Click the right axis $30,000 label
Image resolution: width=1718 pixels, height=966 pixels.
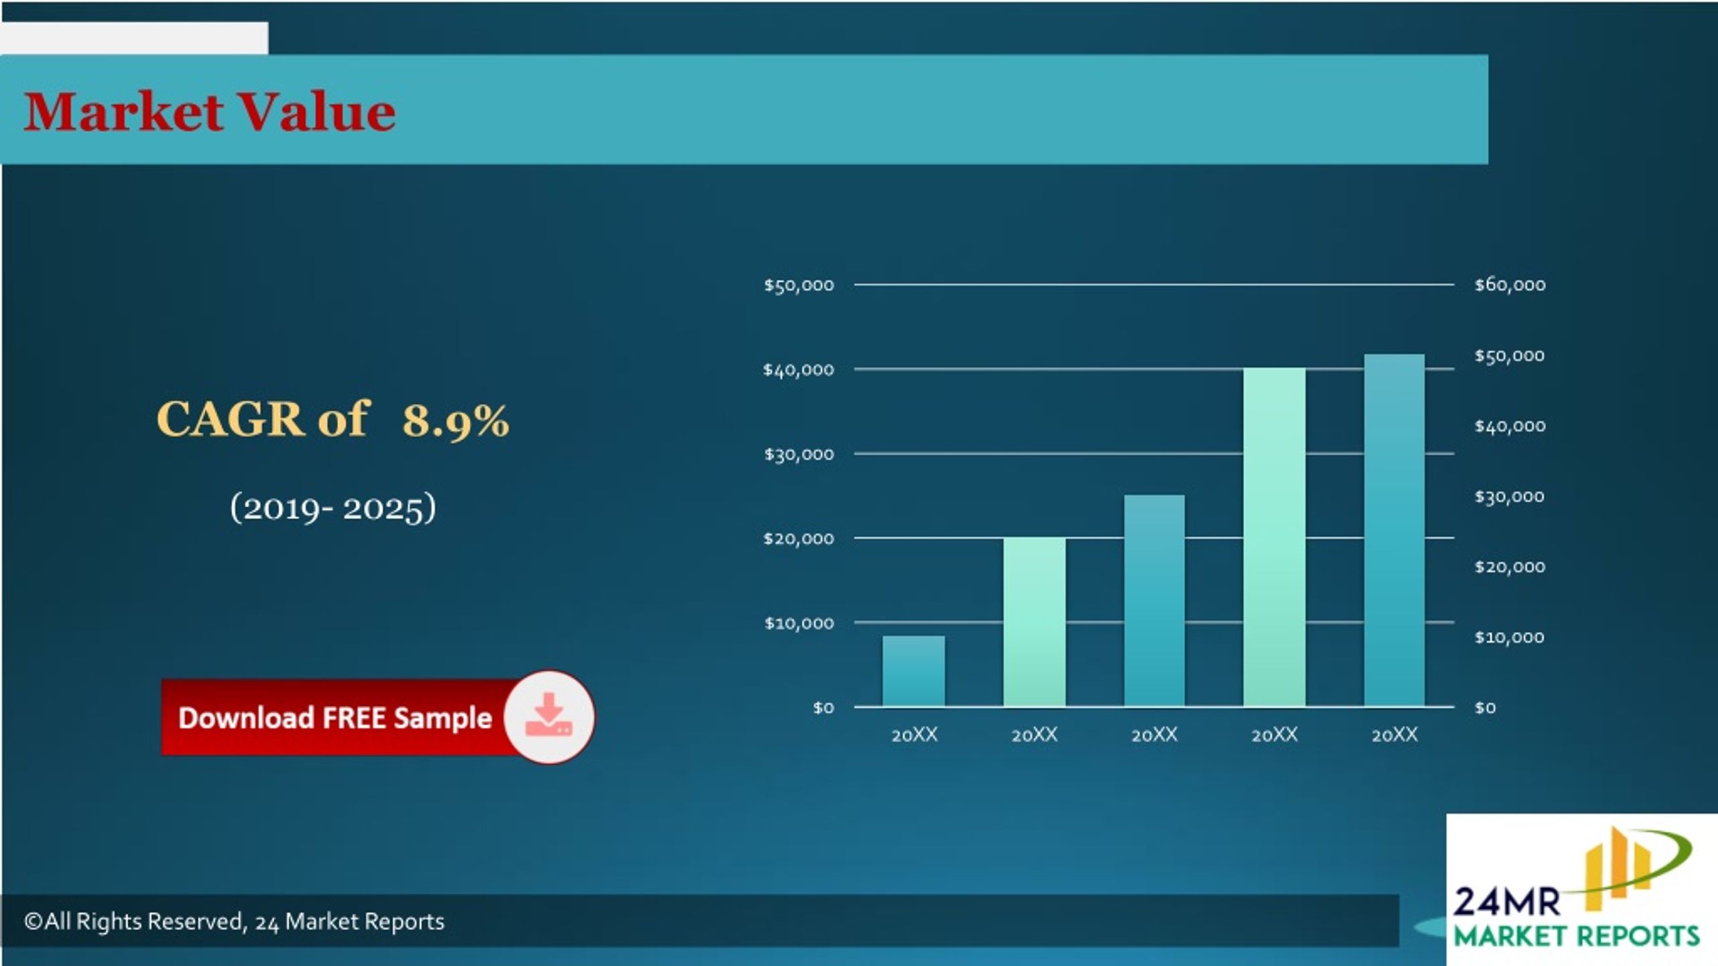(x=1510, y=496)
